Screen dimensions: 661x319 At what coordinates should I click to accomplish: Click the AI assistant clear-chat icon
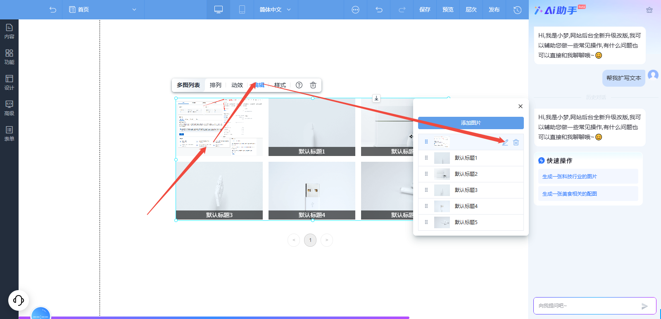click(649, 10)
